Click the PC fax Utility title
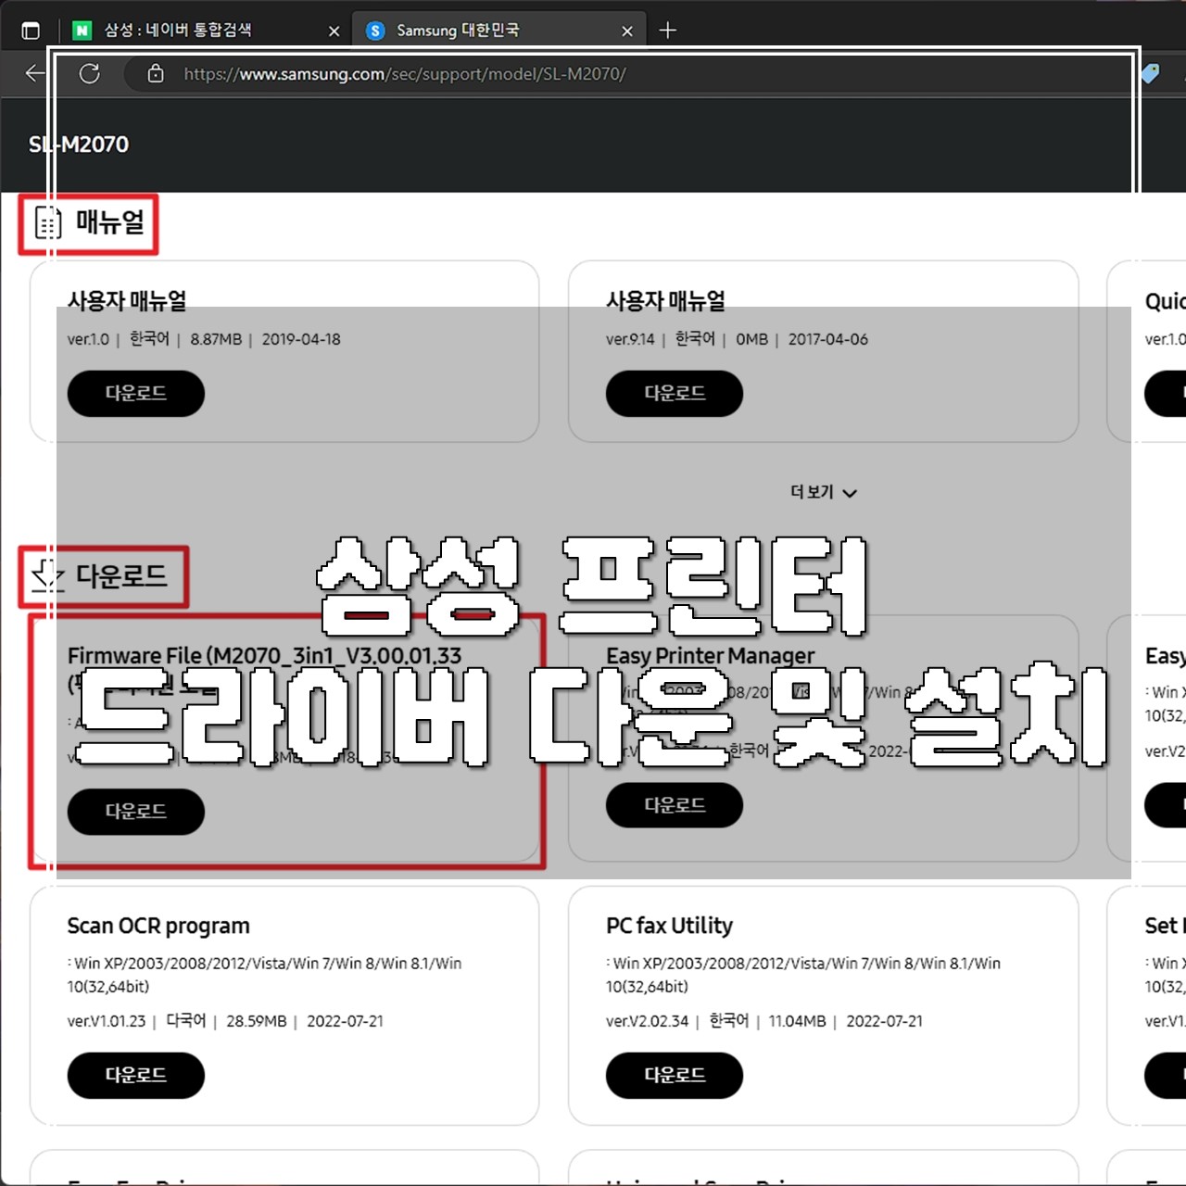This screenshot has height=1186, width=1186. [669, 926]
